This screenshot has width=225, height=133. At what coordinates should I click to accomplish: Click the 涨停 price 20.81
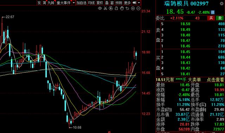click(185, 124)
